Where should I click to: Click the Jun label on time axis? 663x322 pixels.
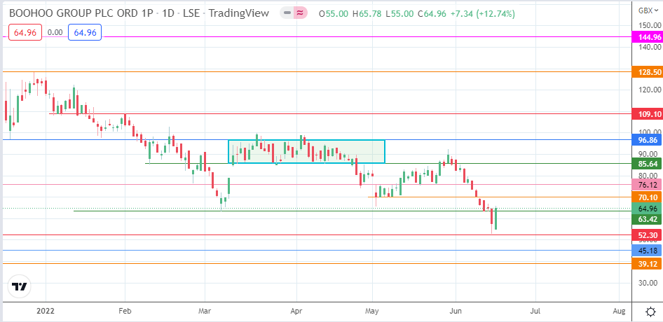tap(456, 311)
